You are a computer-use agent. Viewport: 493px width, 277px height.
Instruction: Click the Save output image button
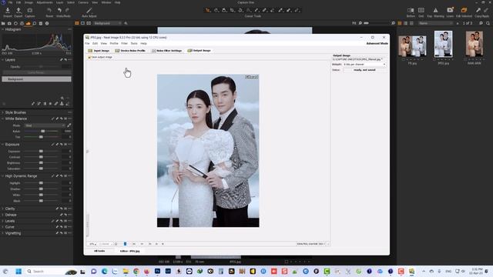coord(100,57)
